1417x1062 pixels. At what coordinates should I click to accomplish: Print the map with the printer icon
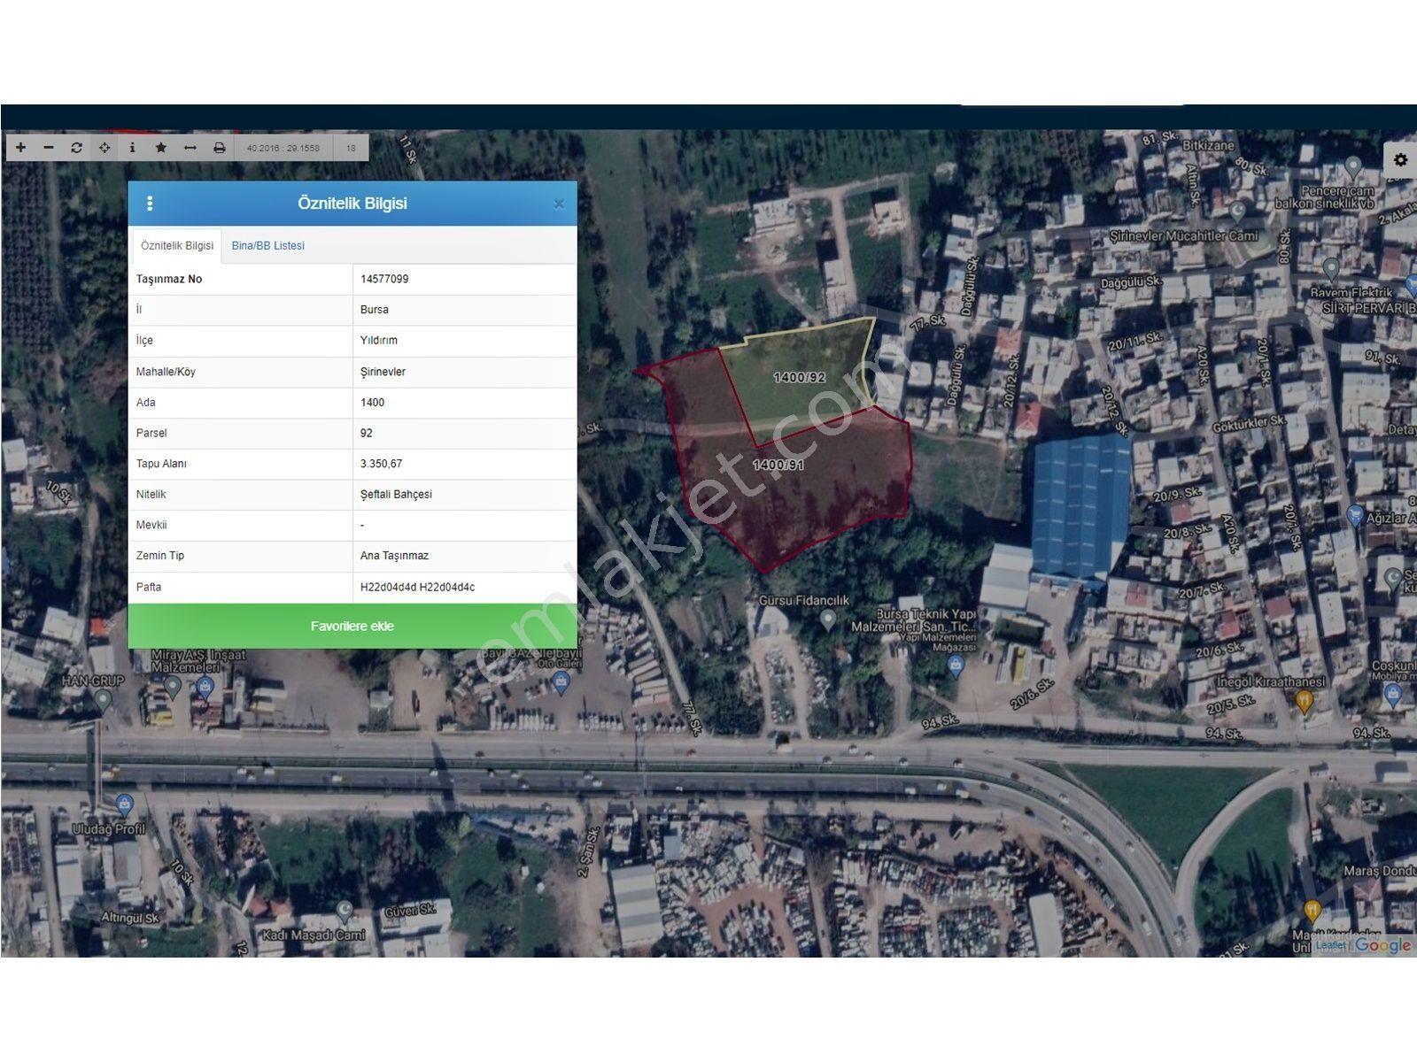[x=219, y=148]
